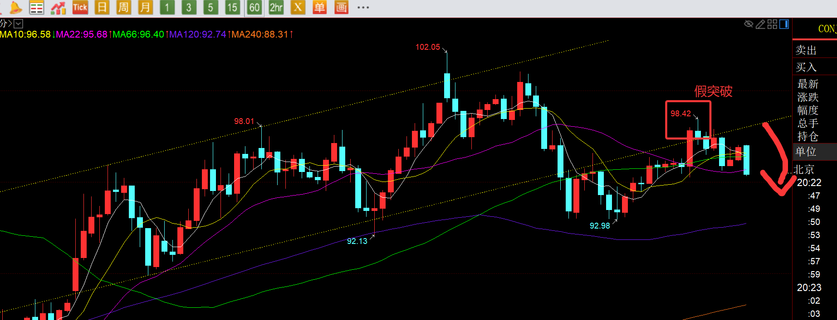Select the daily 日 period button
The height and width of the screenshot is (320, 837).
click(x=102, y=8)
